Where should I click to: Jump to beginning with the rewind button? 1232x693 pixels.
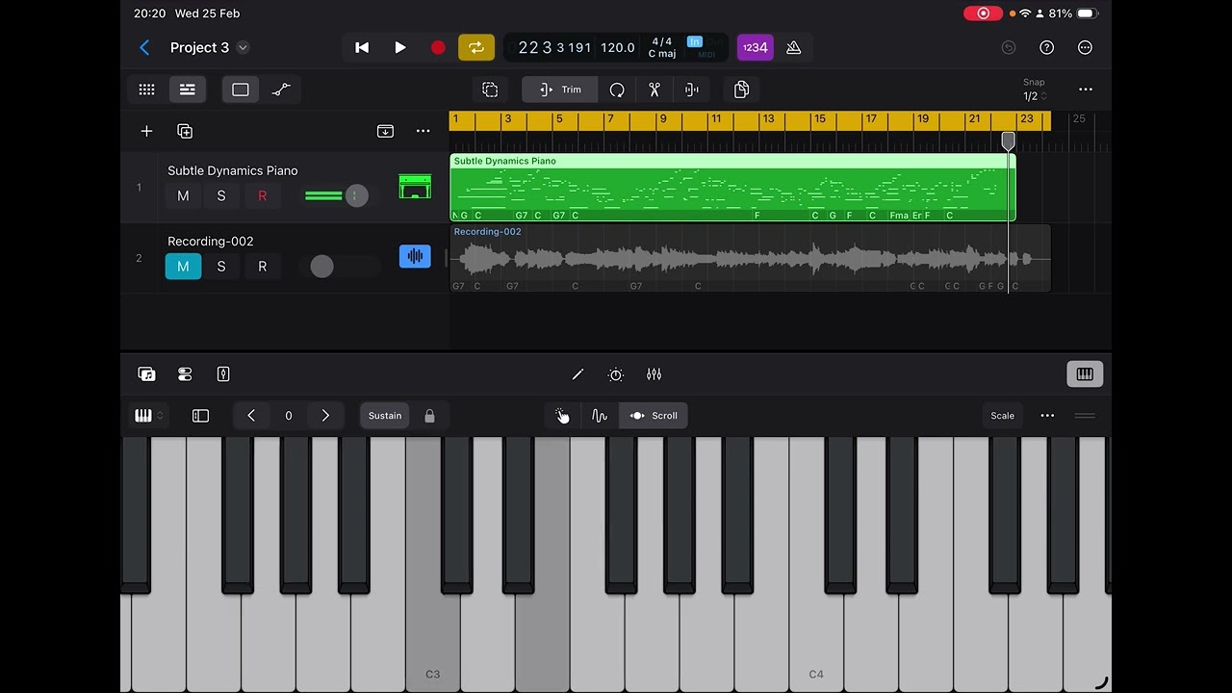pyautogui.click(x=362, y=47)
